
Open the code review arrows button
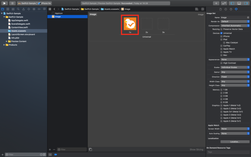(224, 3)
